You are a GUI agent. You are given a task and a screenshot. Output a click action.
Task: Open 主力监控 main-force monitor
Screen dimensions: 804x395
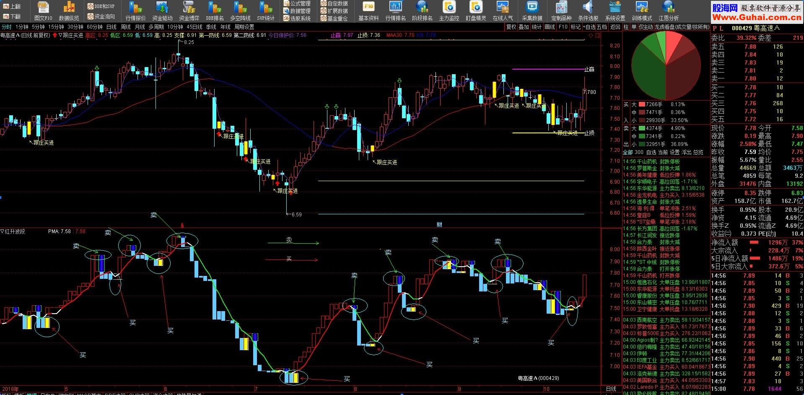449,11
